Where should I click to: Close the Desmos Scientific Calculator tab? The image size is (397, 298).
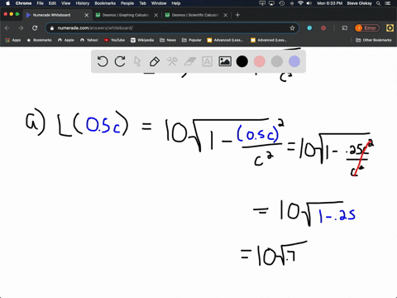coord(226,15)
